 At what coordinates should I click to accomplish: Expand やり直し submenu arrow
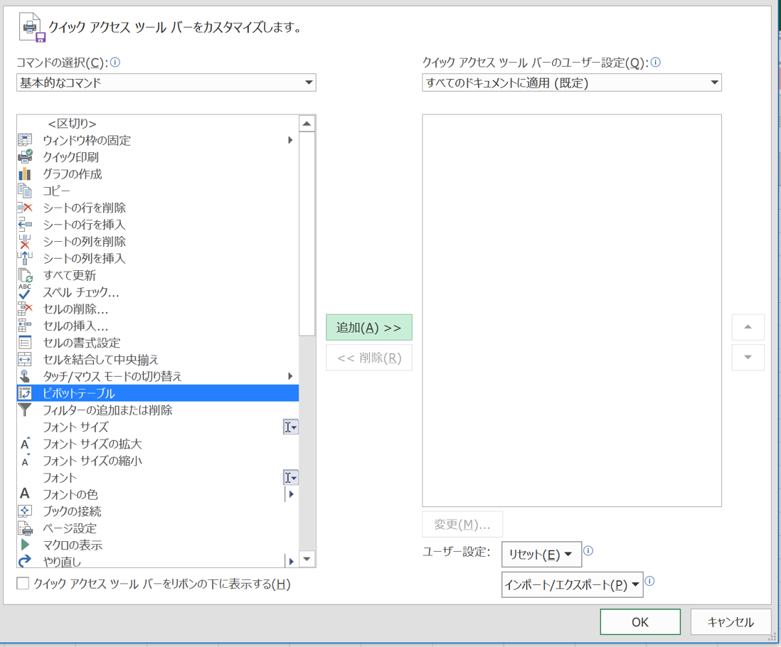point(291,562)
